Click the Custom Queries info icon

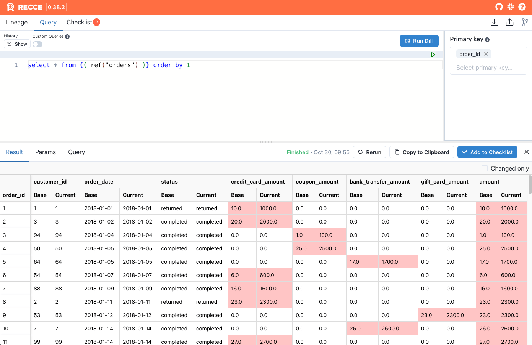click(67, 37)
